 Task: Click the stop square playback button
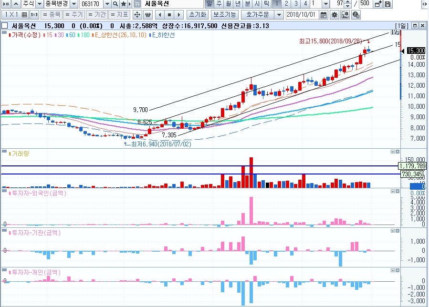pyautogui.click(x=169, y=14)
